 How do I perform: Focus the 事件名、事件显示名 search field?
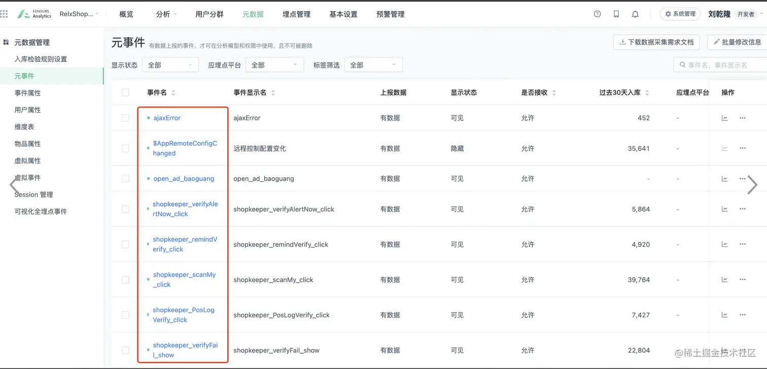click(x=720, y=65)
